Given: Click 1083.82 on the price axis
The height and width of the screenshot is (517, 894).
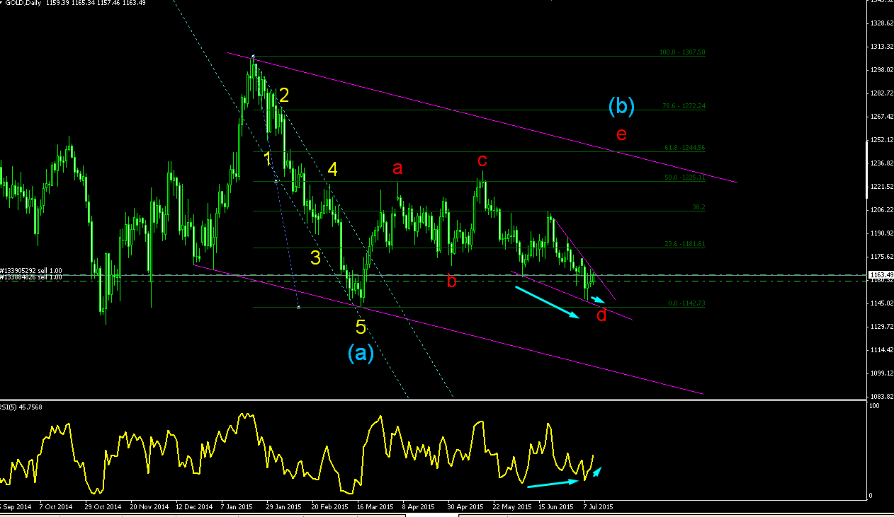Looking at the screenshot, I should click(x=881, y=396).
